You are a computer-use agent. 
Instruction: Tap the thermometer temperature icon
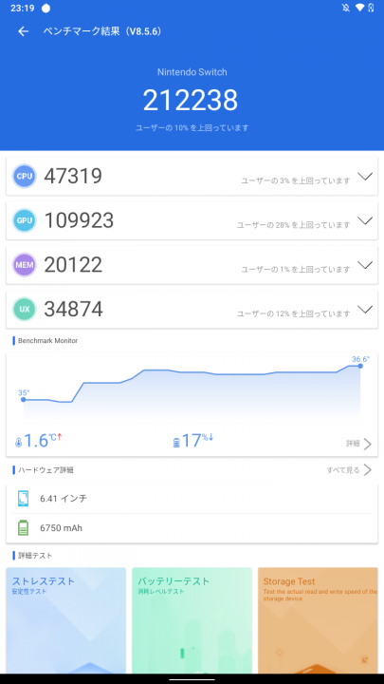click(18, 443)
